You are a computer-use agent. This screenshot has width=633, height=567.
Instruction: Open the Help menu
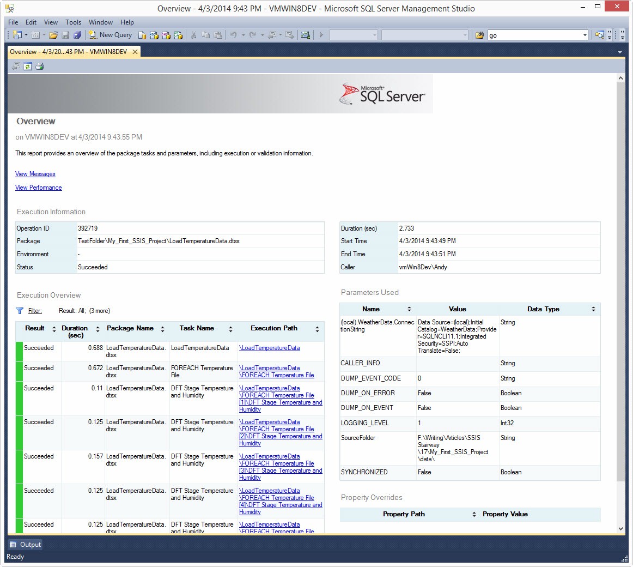pos(127,22)
